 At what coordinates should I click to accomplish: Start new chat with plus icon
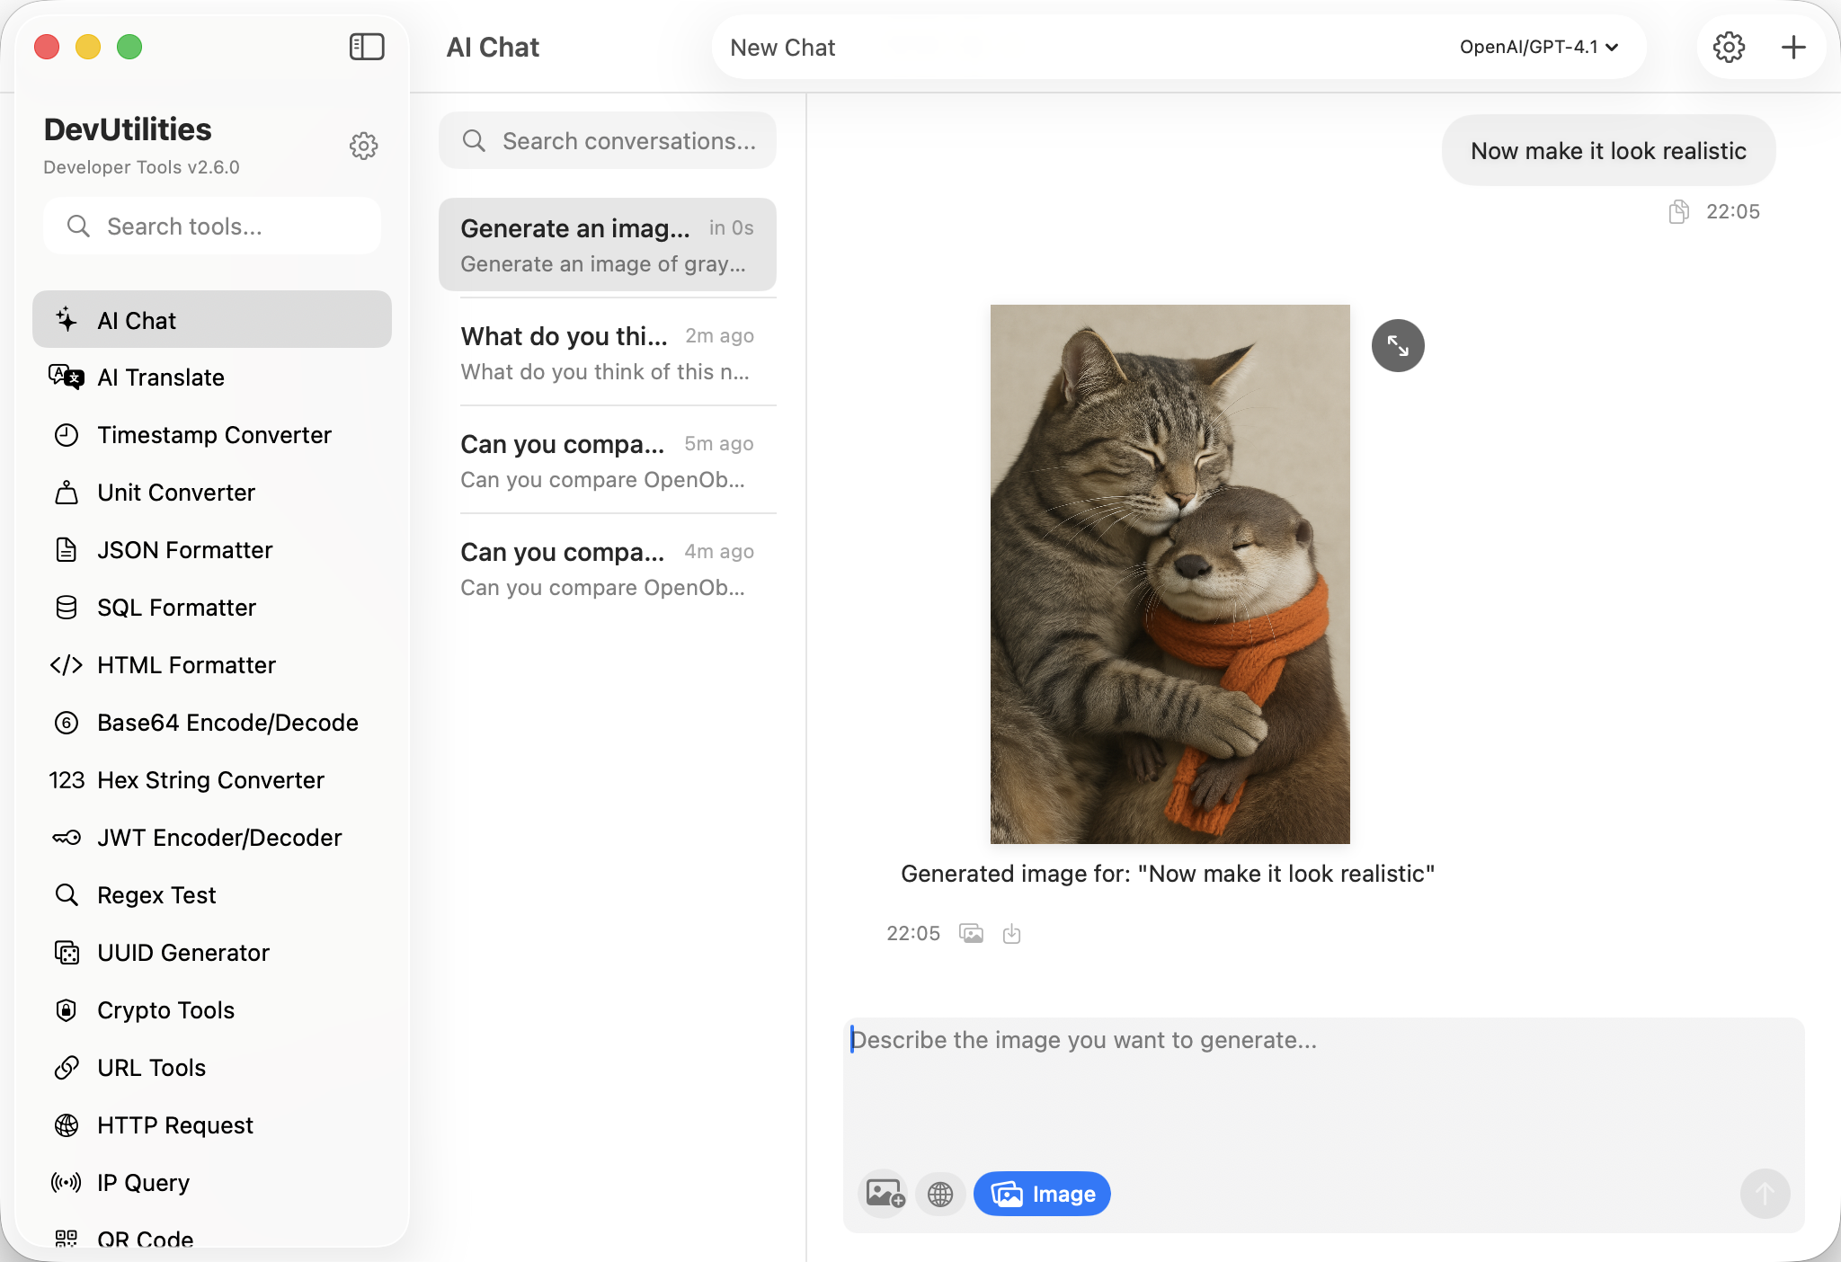[1793, 47]
